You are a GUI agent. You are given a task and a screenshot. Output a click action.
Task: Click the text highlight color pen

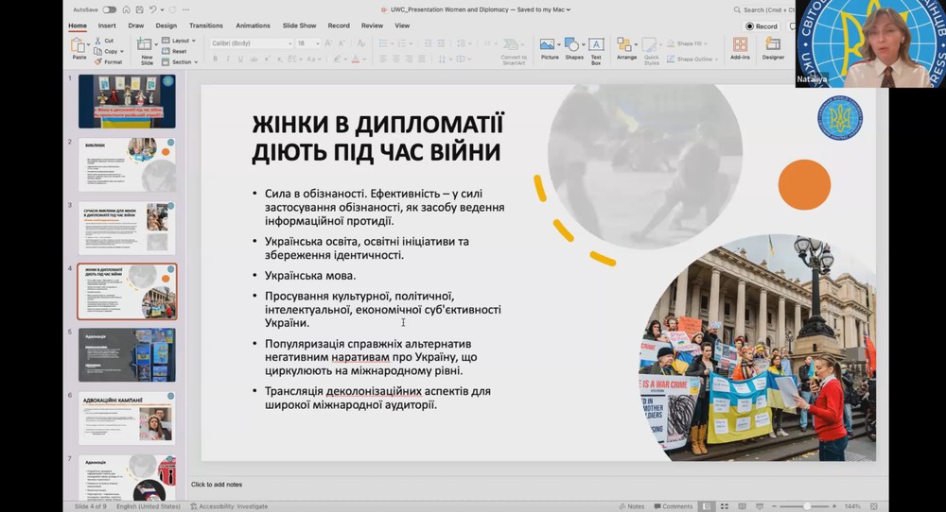click(338, 59)
